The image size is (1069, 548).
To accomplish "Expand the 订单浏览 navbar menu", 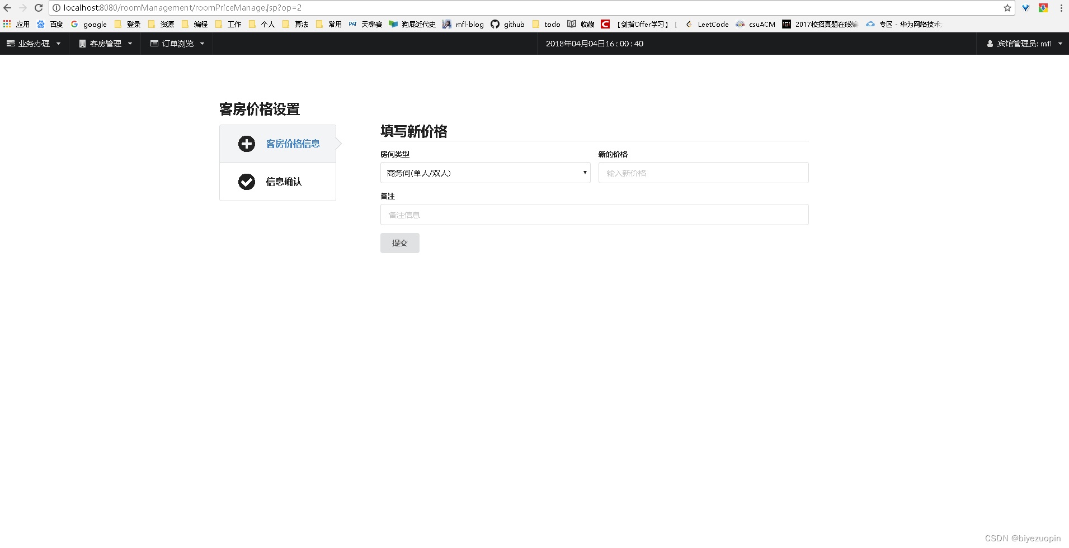I will tap(177, 44).
